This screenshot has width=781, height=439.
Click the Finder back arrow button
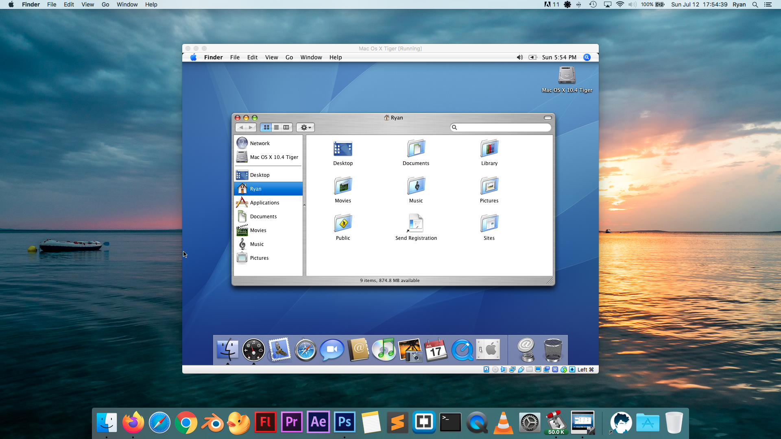(x=241, y=127)
